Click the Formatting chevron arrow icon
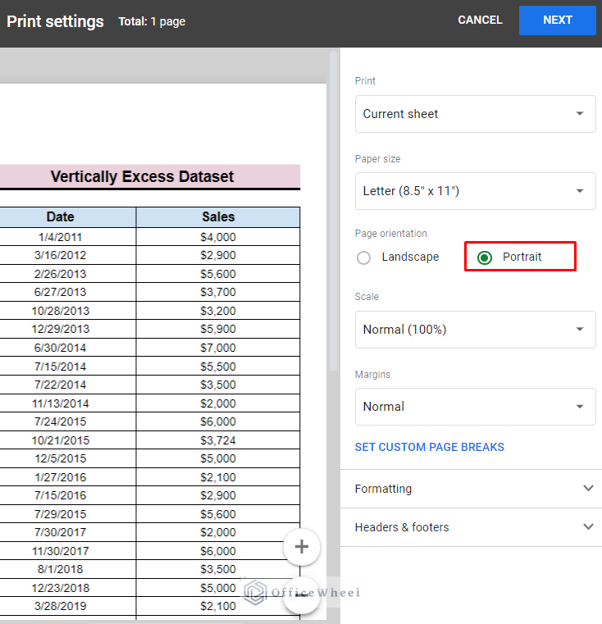Image resolution: width=602 pixels, height=624 pixels. 587,489
